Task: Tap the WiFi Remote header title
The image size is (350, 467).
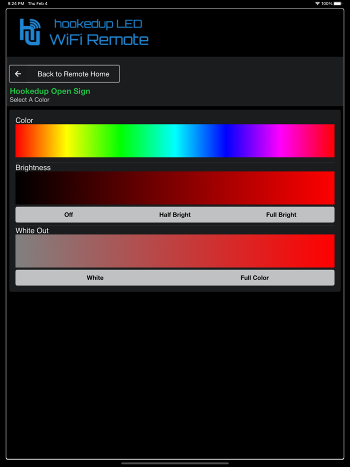Action: click(x=98, y=39)
